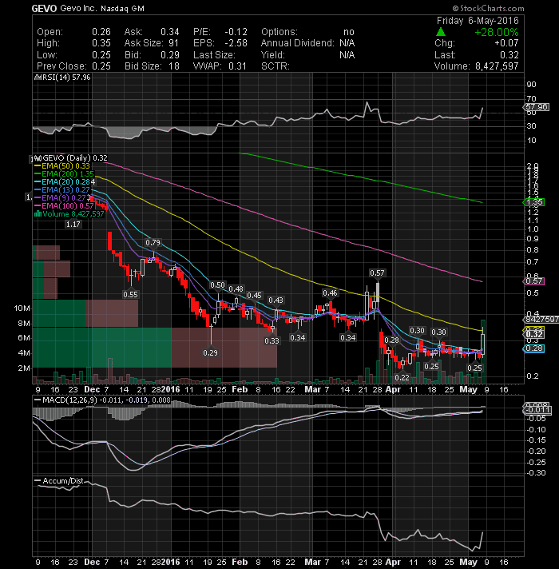Select the pink 0.57 tag on price axis
The width and height of the screenshot is (559, 569).
534,281
